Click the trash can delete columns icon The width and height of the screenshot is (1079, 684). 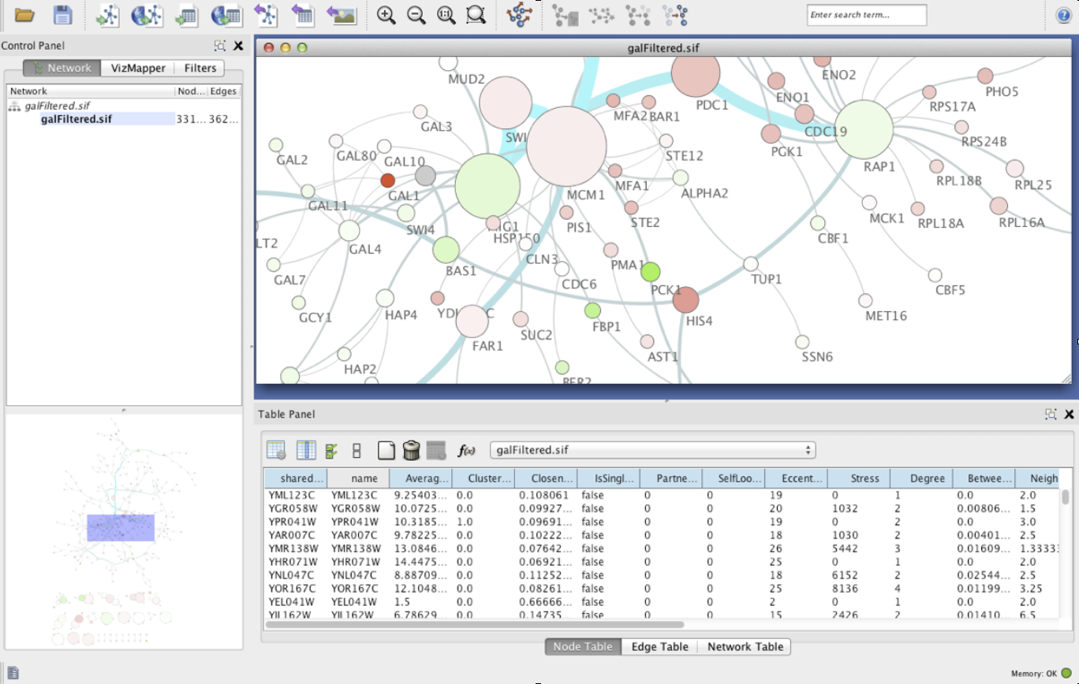(411, 451)
